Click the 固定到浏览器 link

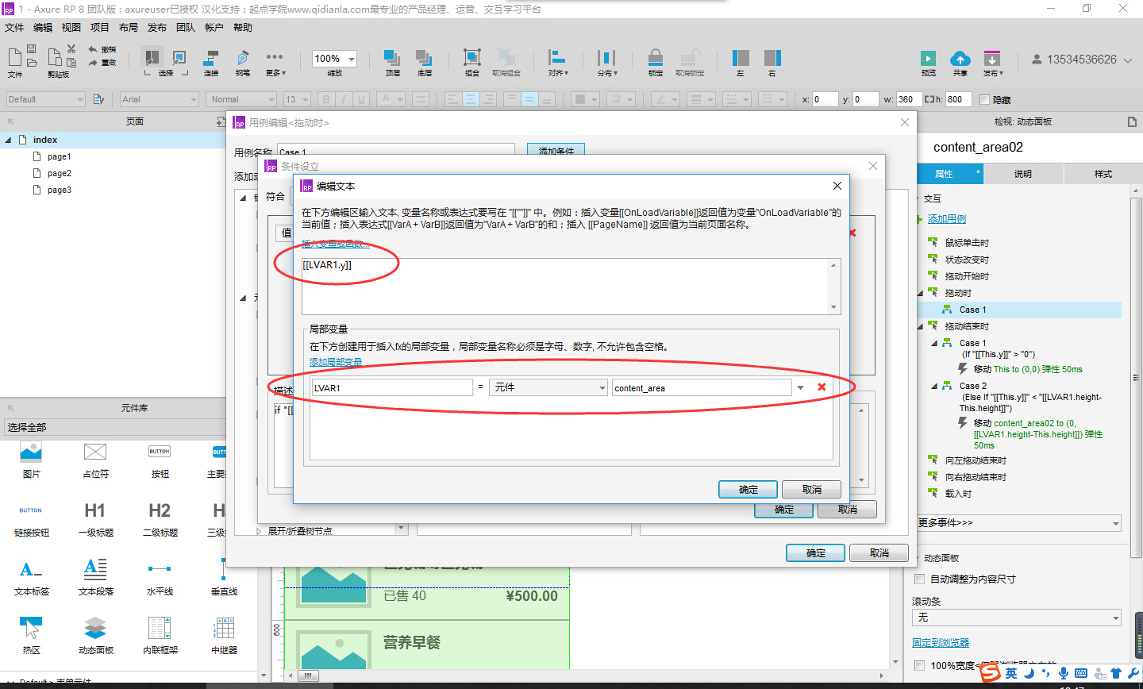pos(941,643)
